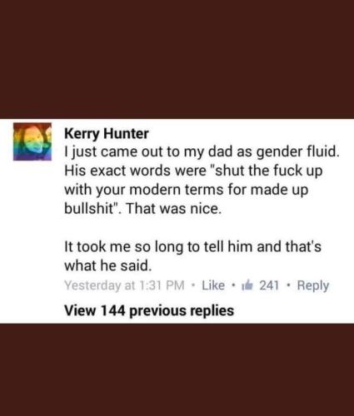The image size is (354, 416).
Task: Tap the text "what he said."
Action: (108, 265)
